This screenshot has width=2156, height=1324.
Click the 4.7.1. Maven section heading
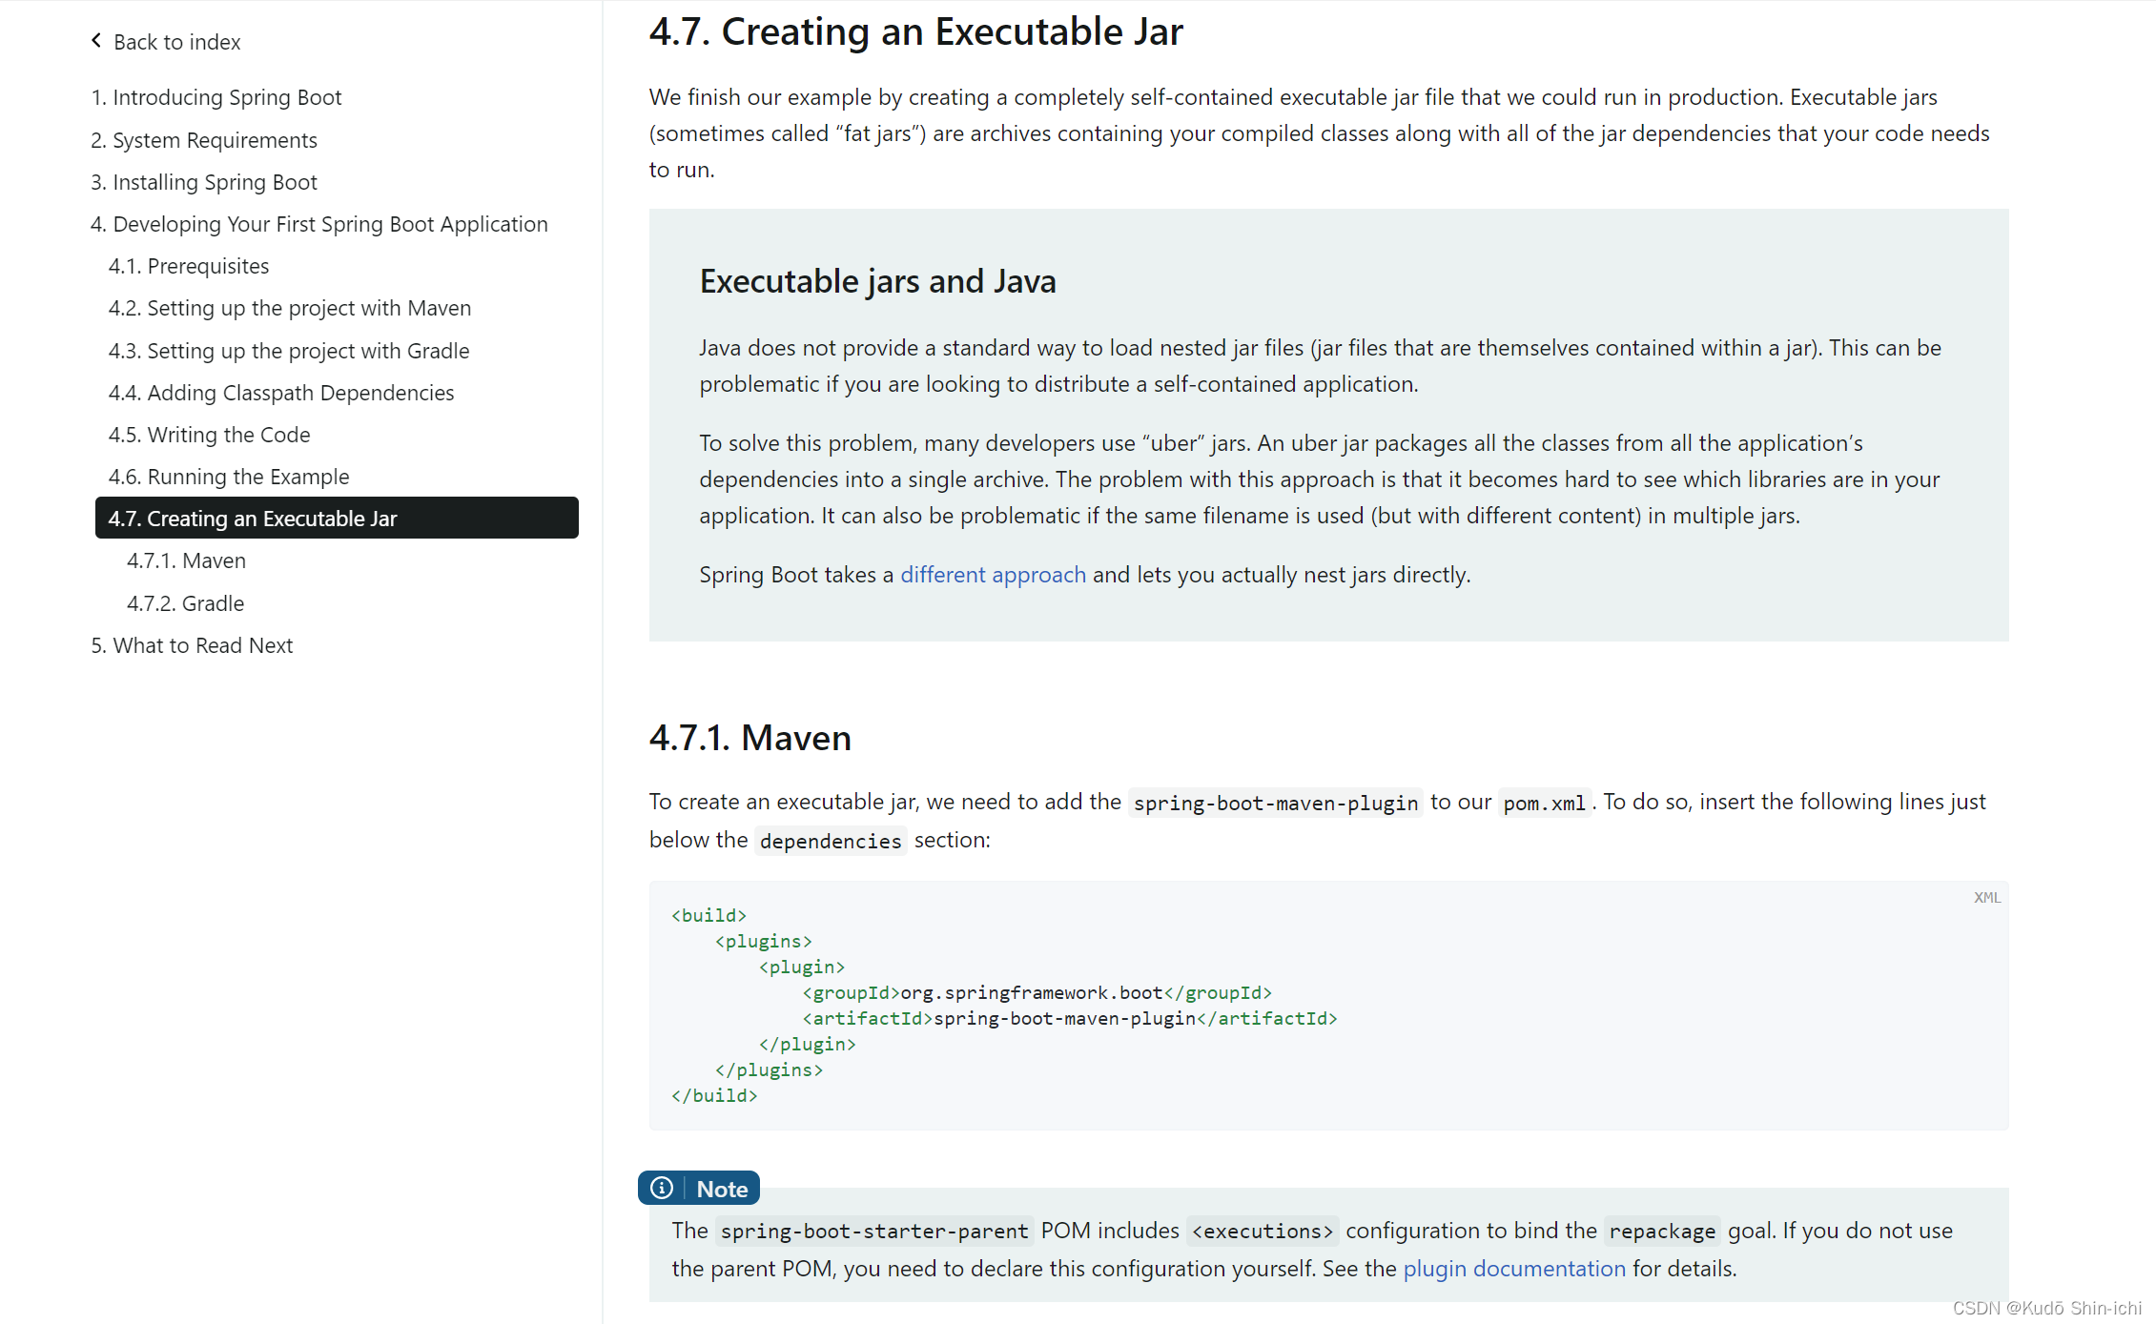click(x=750, y=738)
